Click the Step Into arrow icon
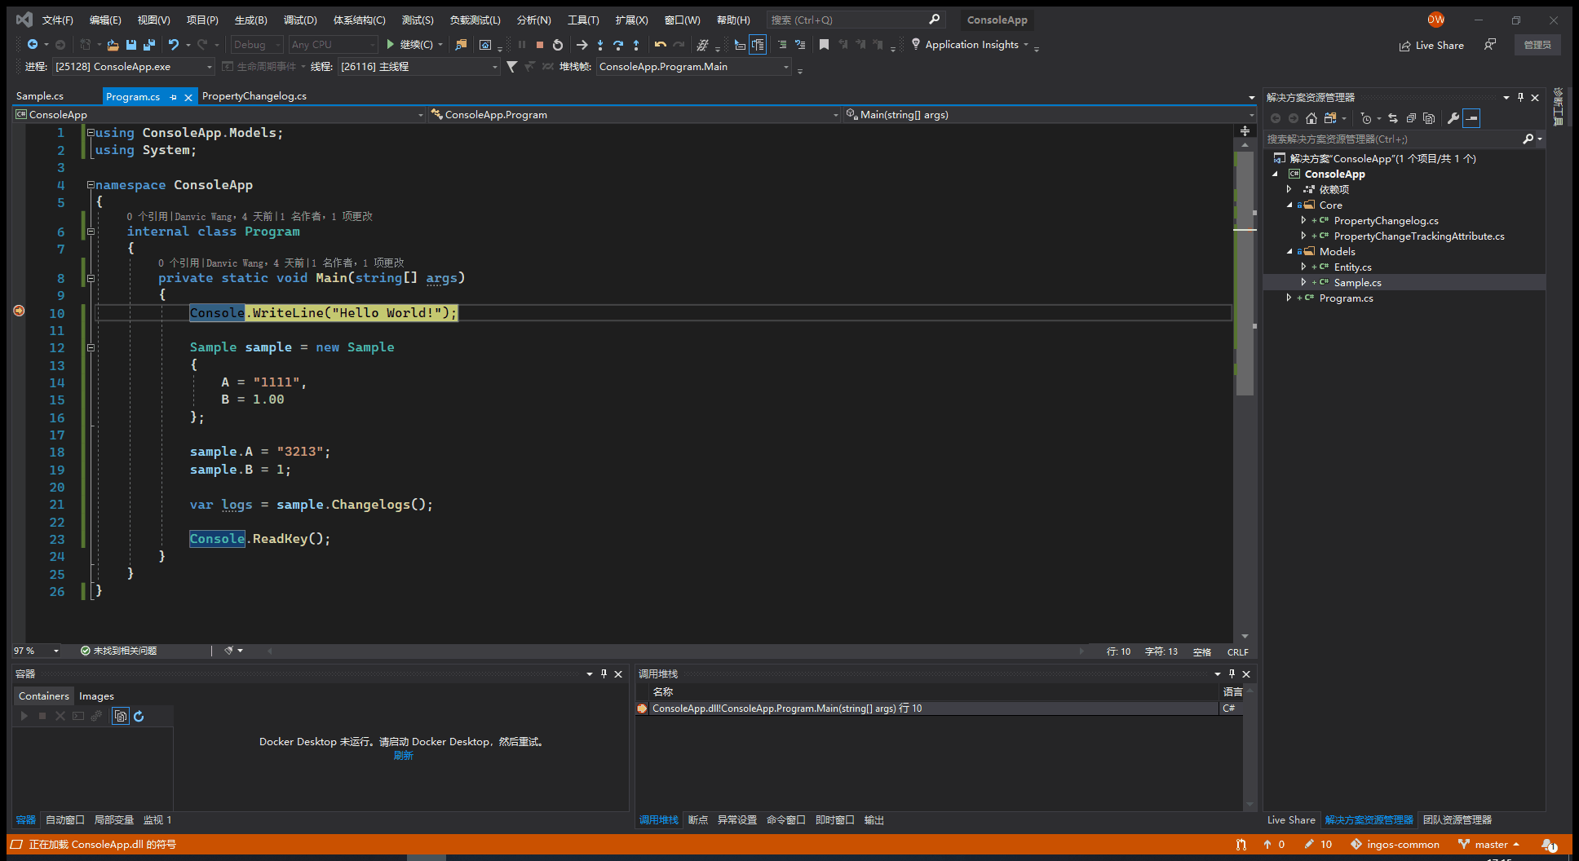The height and width of the screenshot is (861, 1579). tap(600, 45)
